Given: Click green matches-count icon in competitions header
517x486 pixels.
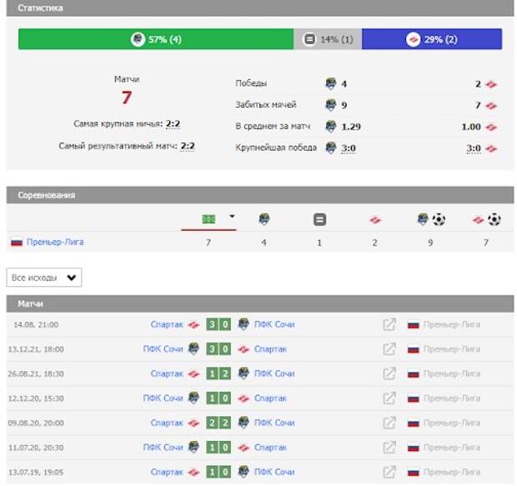Looking at the screenshot, I should (208, 219).
